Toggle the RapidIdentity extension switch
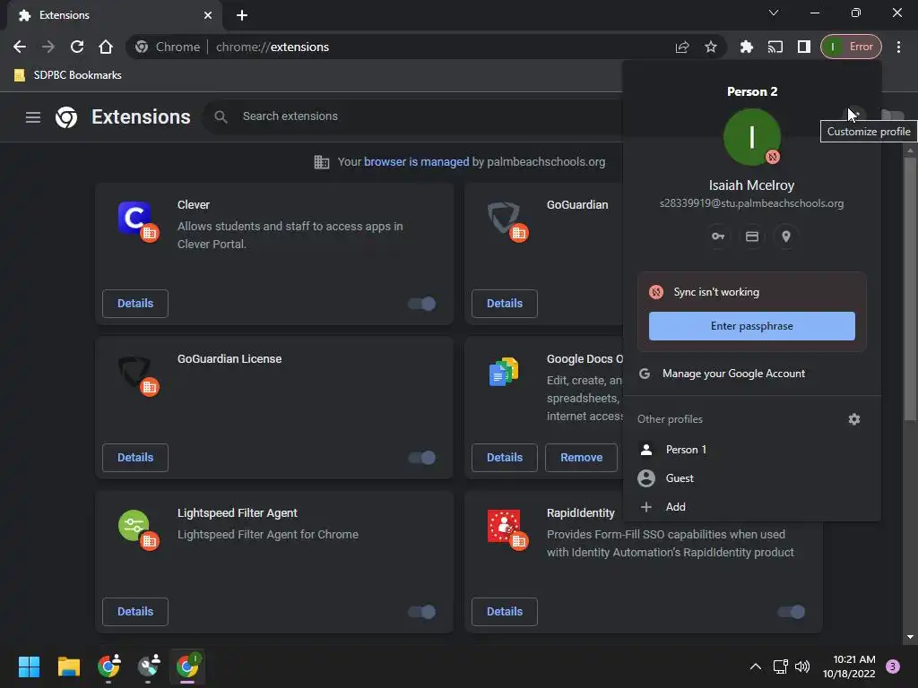 791,612
